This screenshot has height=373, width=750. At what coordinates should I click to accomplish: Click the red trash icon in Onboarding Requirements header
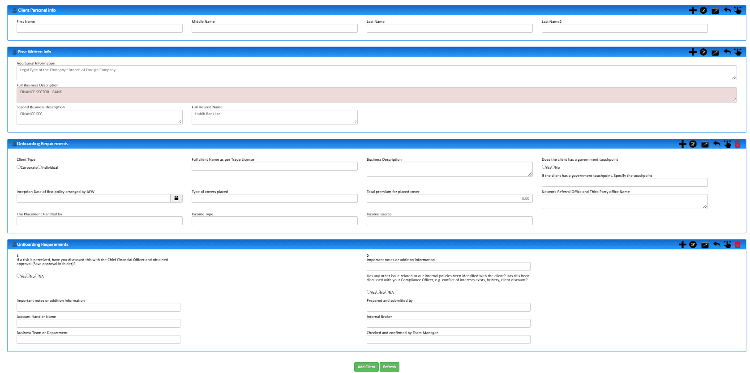[x=737, y=144]
